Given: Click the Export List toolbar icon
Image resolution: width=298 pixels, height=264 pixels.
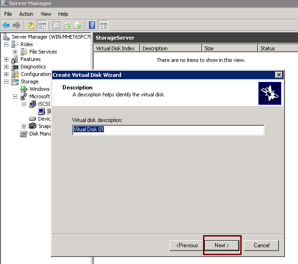Looking at the screenshot, I should coord(78,25).
